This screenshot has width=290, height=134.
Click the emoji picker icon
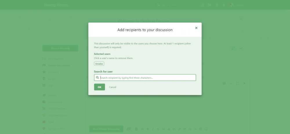[206, 129]
